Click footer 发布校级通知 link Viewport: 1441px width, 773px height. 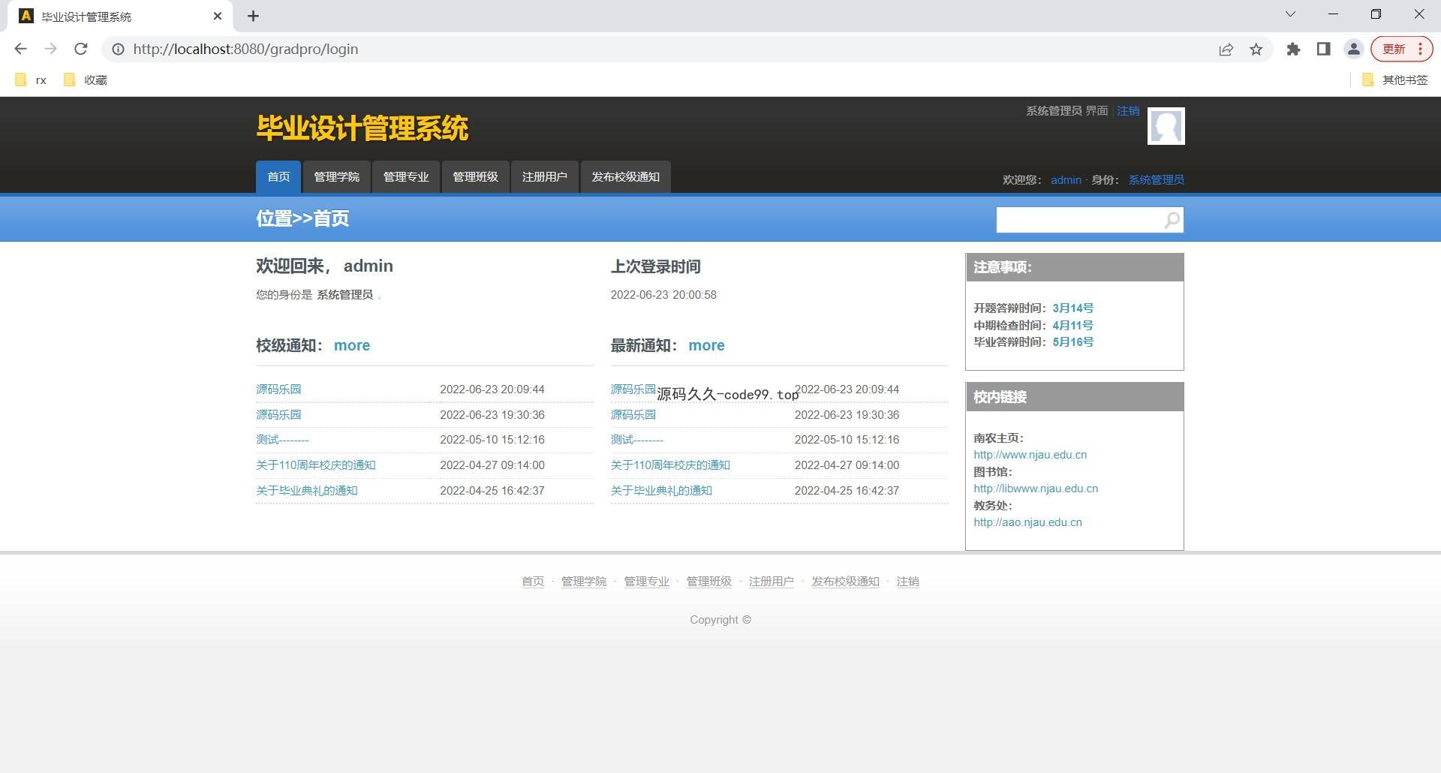845,582
